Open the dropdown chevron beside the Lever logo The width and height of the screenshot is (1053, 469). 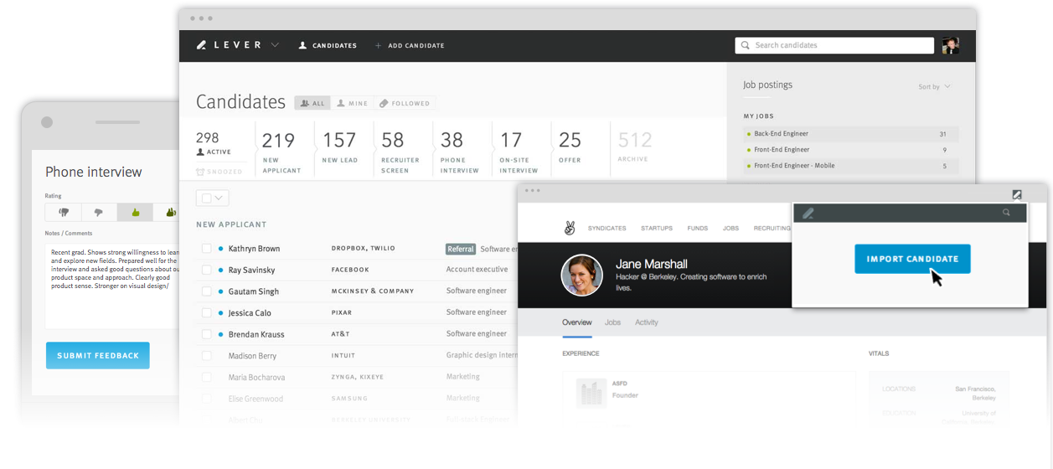[x=275, y=45]
